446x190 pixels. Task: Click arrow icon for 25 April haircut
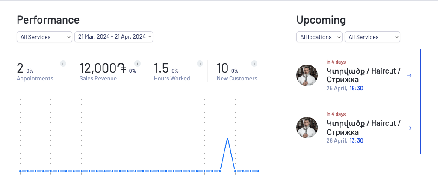coord(409,76)
